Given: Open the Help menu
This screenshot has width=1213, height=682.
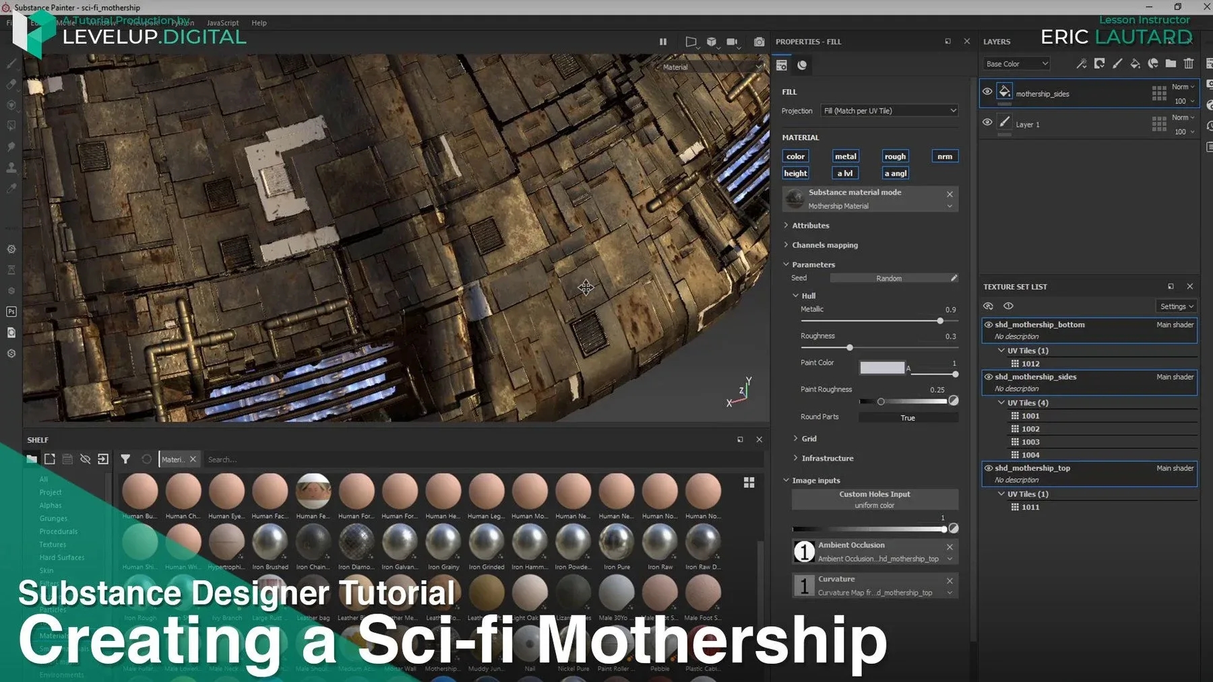Looking at the screenshot, I should point(259,23).
